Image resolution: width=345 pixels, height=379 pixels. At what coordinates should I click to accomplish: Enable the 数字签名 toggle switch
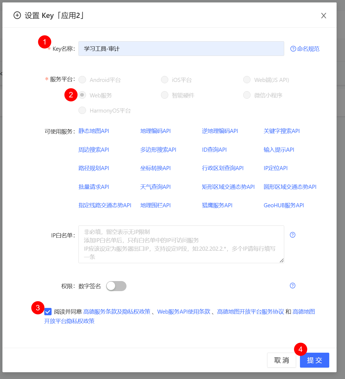click(116, 286)
